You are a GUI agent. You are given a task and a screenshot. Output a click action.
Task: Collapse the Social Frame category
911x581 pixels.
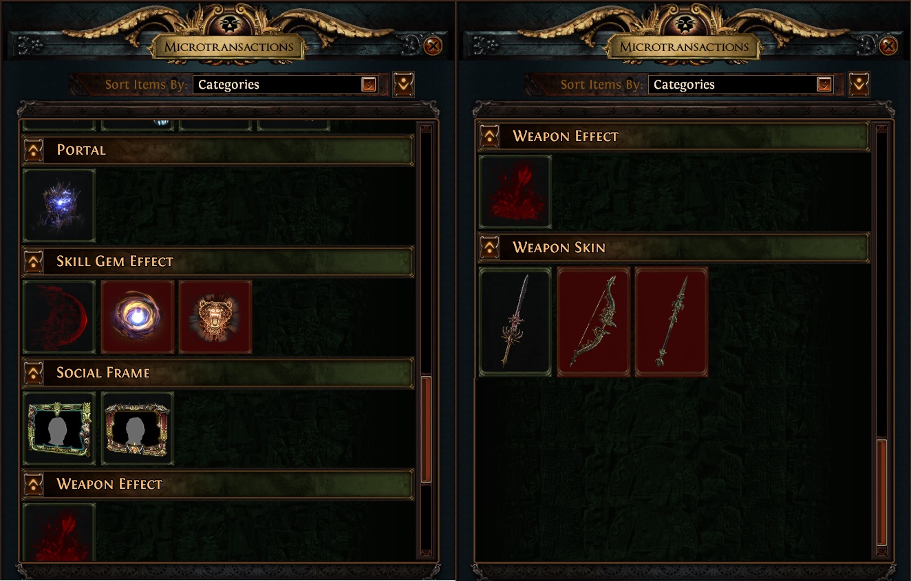[x=33, y=373]
